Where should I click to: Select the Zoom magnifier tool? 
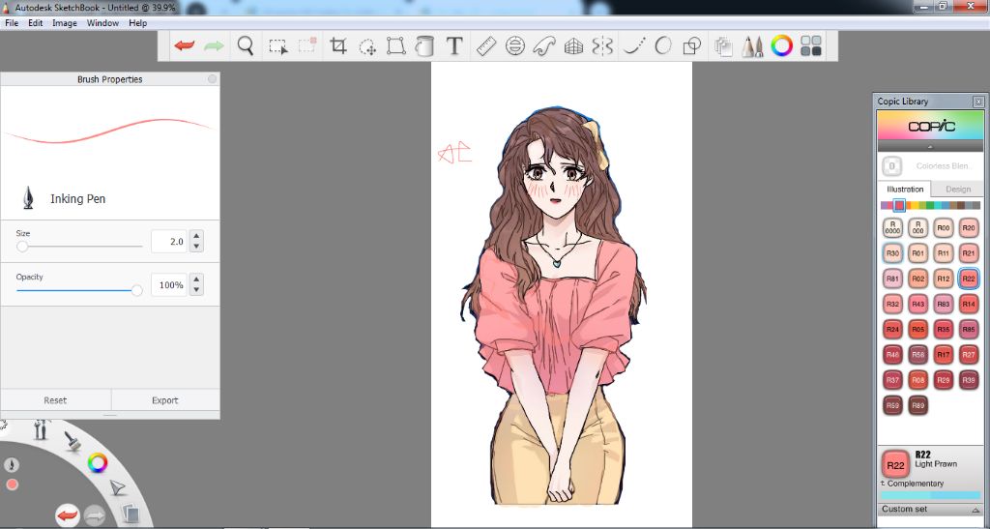[x=246, y=45]
